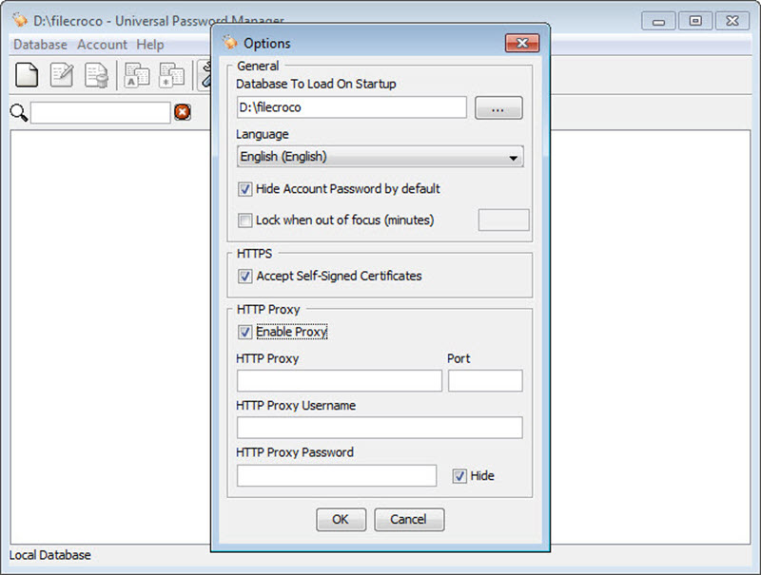The width and height of the screenshot is (761, 575).
Task: Click the Copy Username toolbar icon
Action: click(x=137, y=75)
